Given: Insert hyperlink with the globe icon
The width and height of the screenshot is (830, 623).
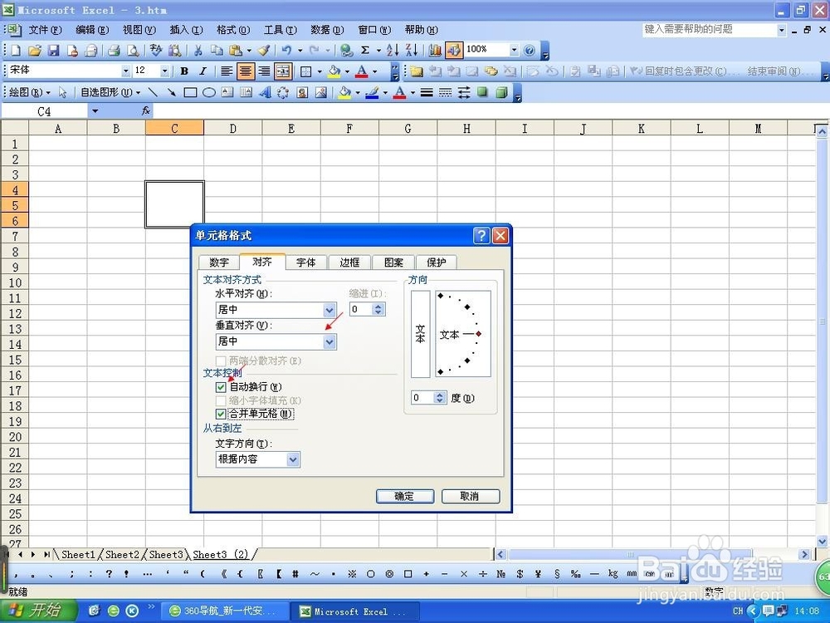Looking at the screenshot, I should [x=346, y=51].
